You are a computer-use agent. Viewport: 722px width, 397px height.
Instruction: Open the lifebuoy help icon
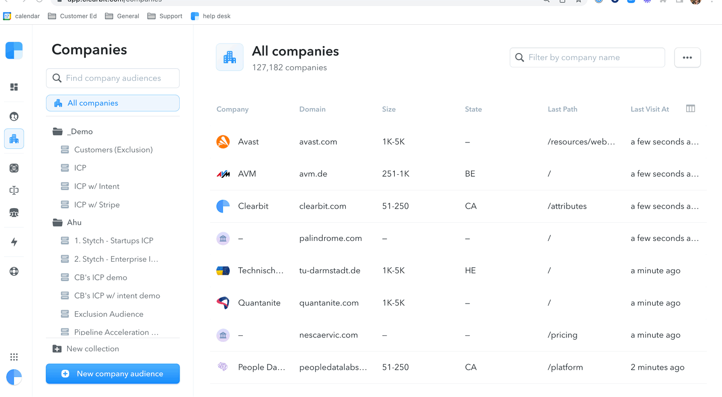pyautogui.click(x=14, y=271)
